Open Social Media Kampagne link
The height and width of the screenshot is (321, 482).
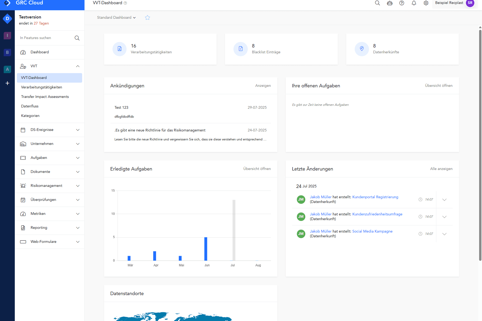[372, 232]
